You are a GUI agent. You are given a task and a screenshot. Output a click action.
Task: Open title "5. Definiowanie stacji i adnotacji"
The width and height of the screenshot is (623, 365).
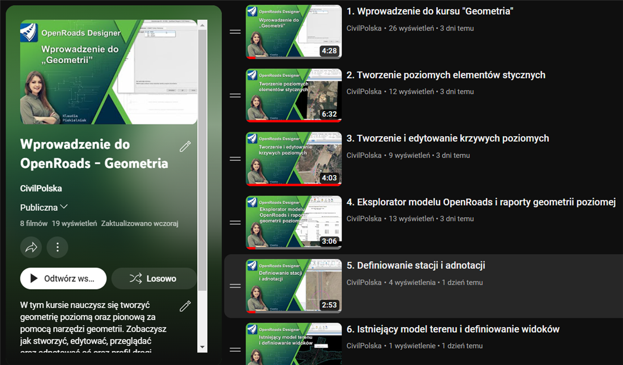[x=416, y=265]
